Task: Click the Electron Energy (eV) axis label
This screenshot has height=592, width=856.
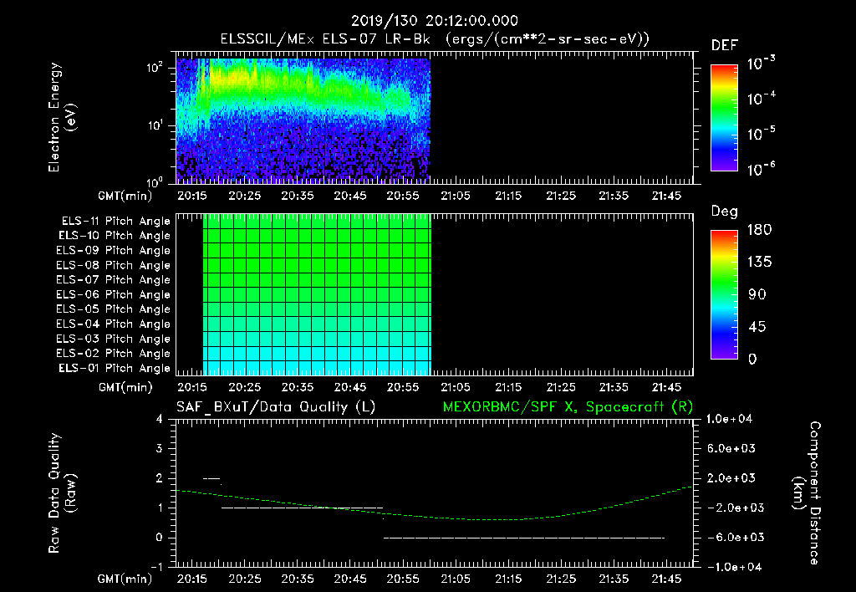Action: [x=62, y=117]
